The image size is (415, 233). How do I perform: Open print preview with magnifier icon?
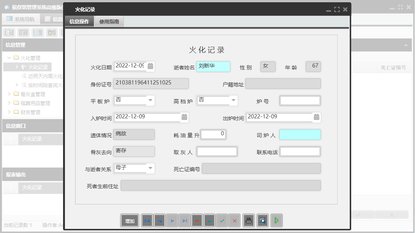(x=263, y=221)
